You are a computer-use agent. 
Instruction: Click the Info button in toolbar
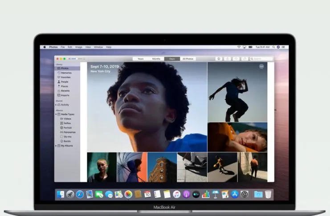(219, 59)
